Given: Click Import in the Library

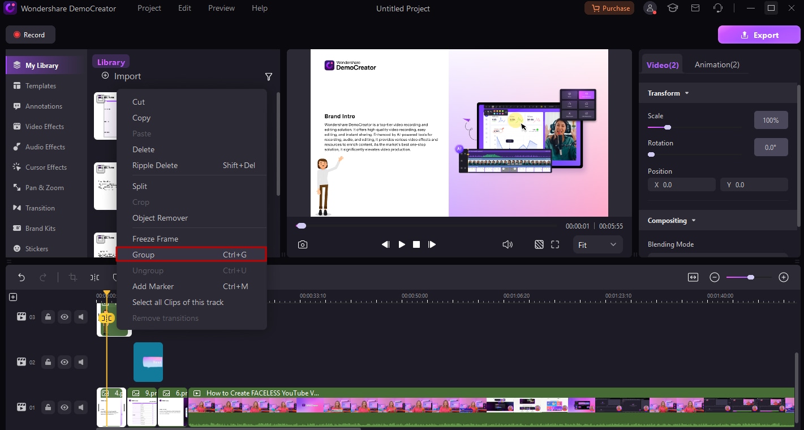Looking at the screenshot, I should click(121, 76).
